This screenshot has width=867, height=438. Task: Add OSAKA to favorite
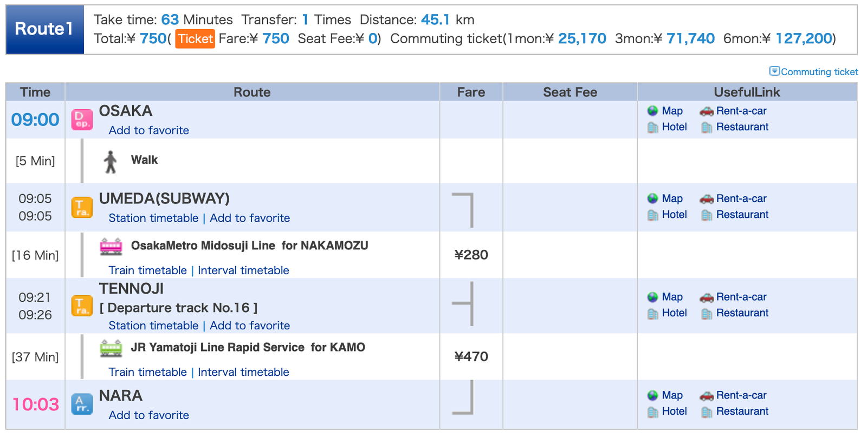(149, 130)
